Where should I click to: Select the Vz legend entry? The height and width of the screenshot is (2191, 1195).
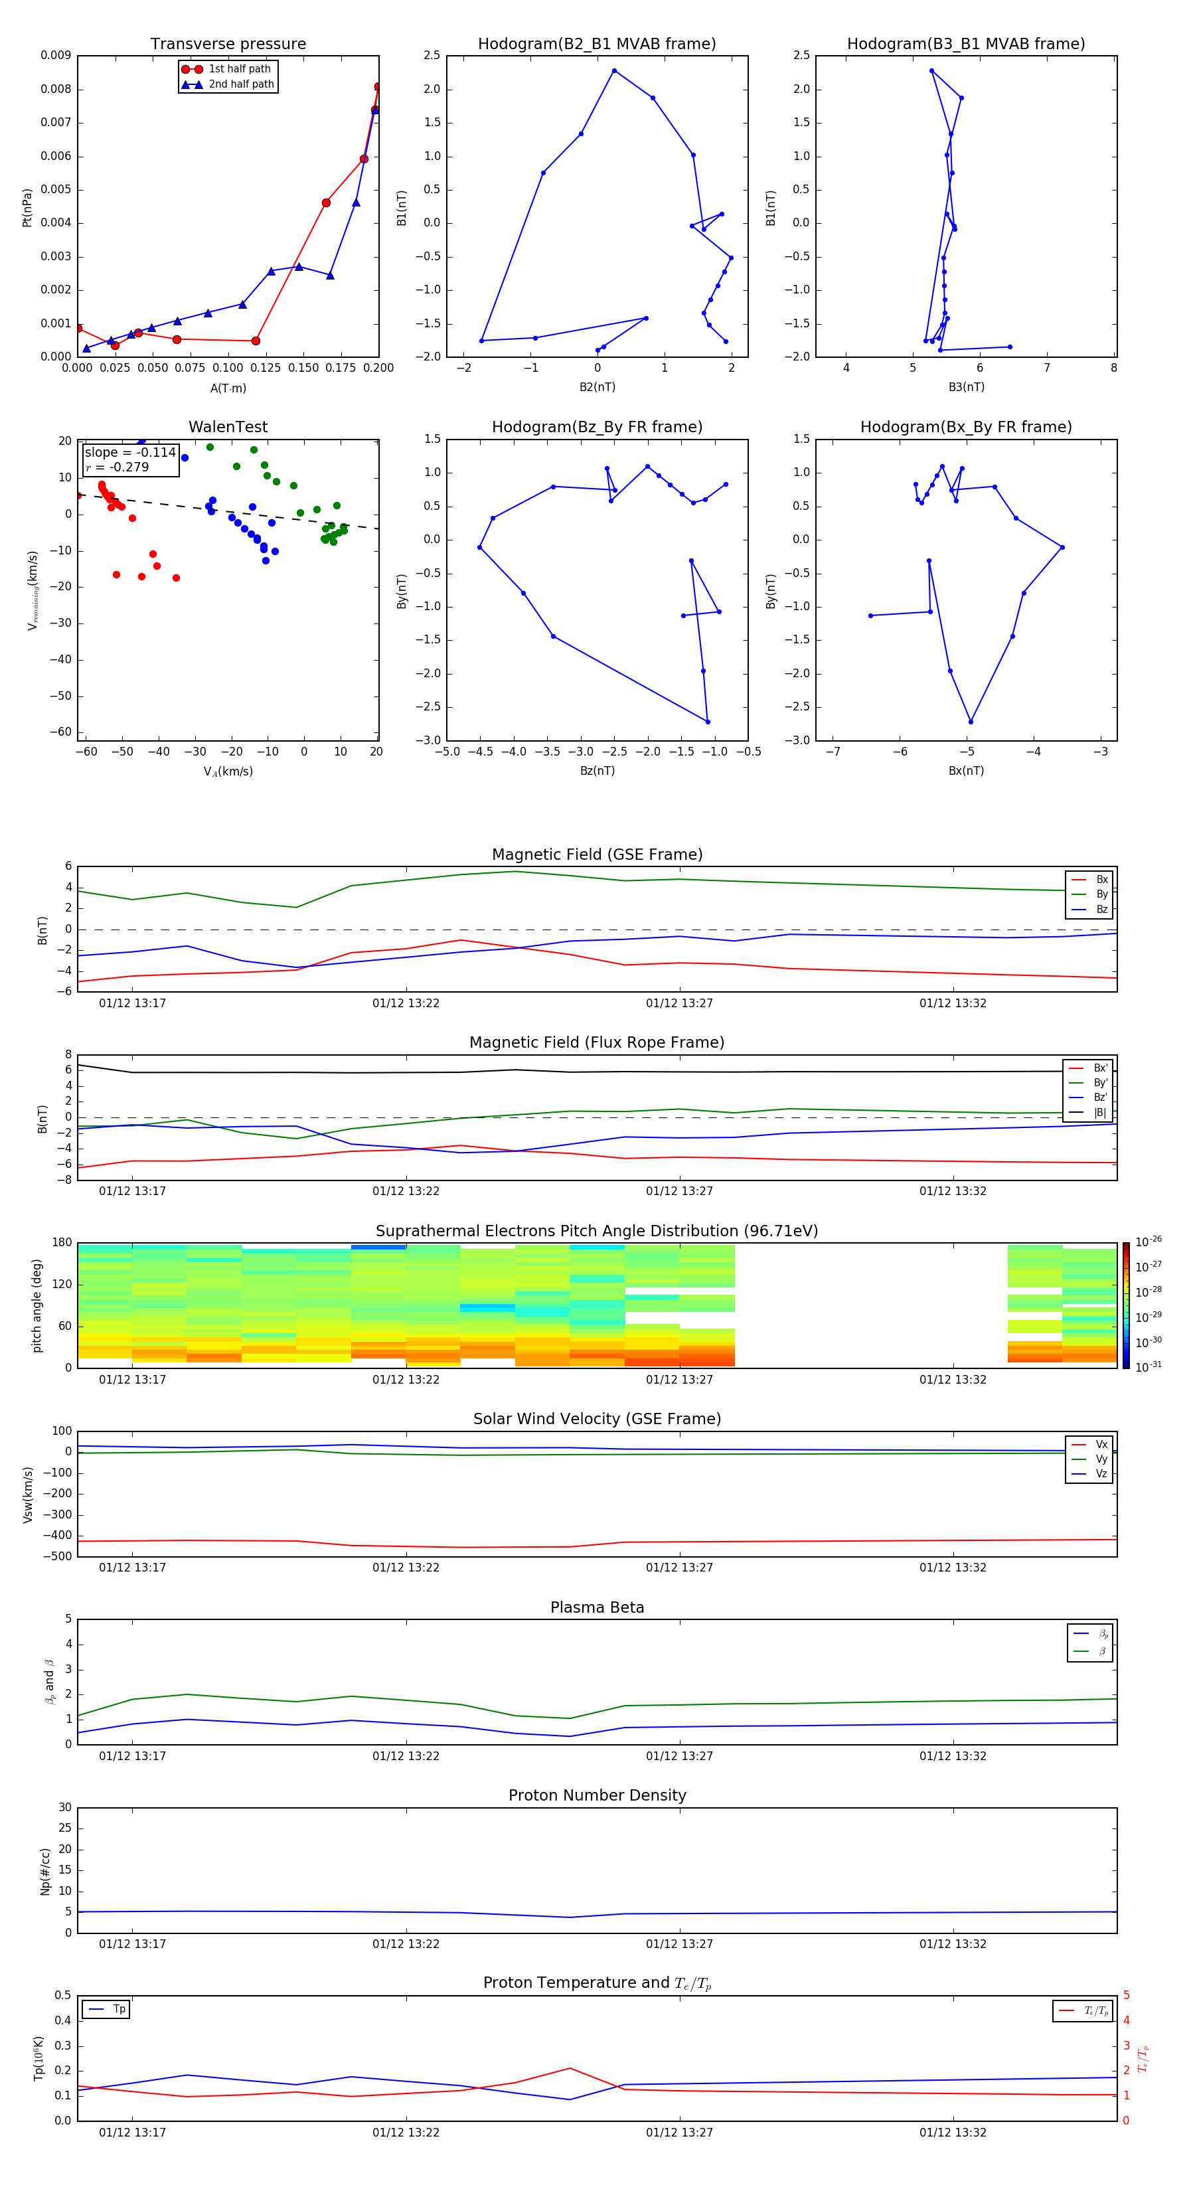point(1089,1474)
